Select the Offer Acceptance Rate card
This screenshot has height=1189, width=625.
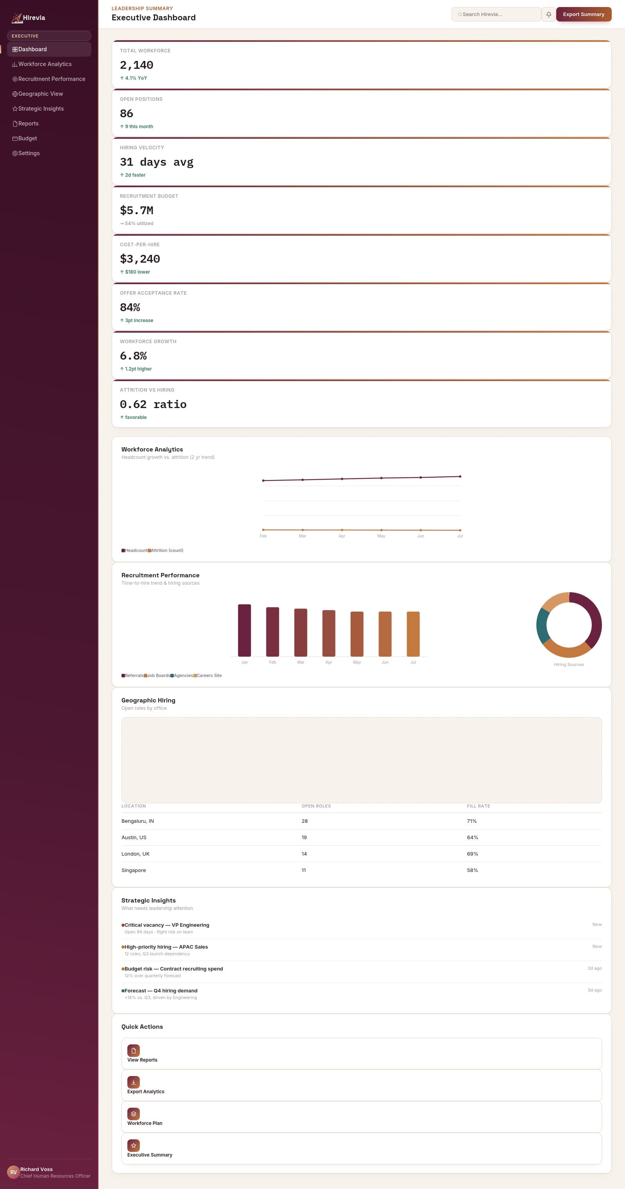(x=361, y=306)
